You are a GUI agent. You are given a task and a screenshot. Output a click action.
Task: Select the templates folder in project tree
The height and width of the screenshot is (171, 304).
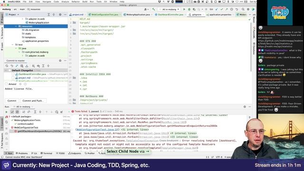(x=30, y=37)
